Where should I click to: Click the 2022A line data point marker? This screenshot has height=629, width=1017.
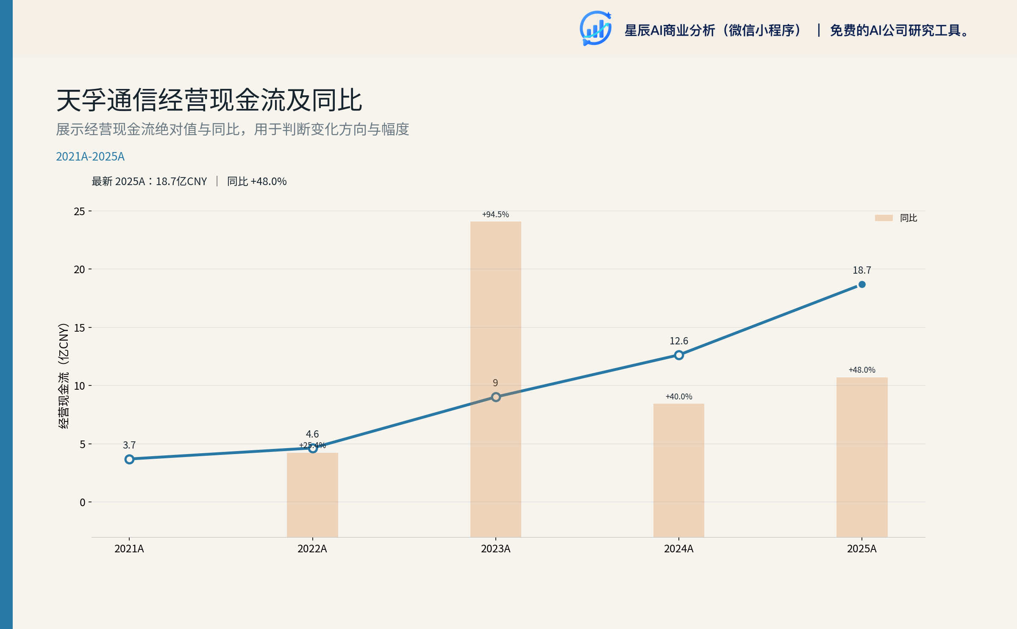pyautogui.click(x=313, y=448)
